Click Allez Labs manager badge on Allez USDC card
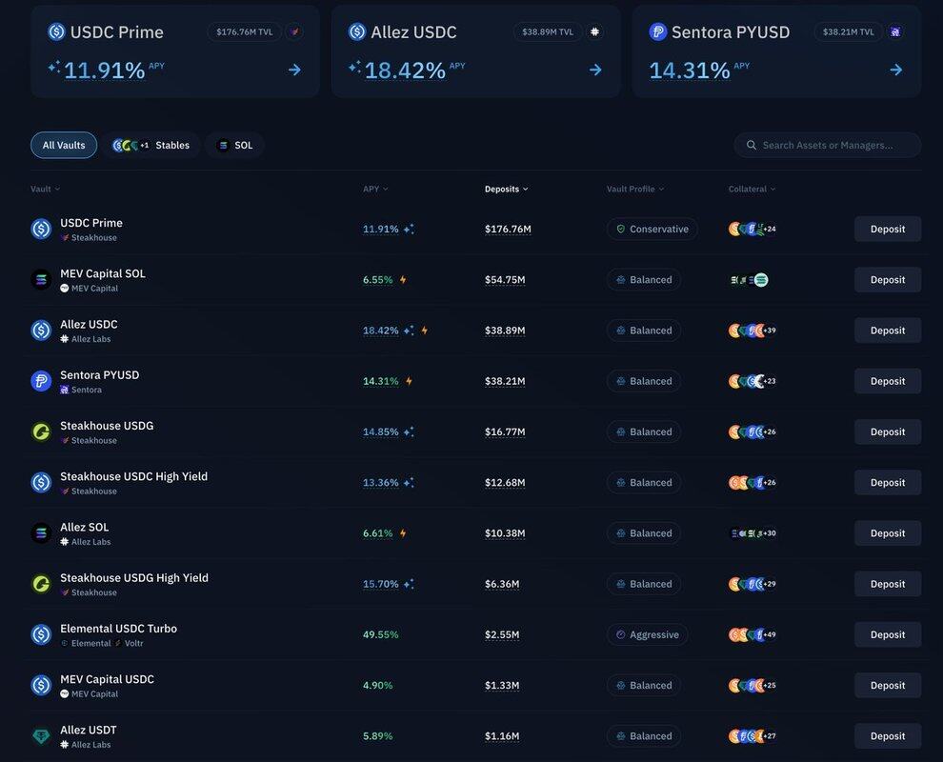The height and width of the screenshot is (762, 943). (594, 31)
